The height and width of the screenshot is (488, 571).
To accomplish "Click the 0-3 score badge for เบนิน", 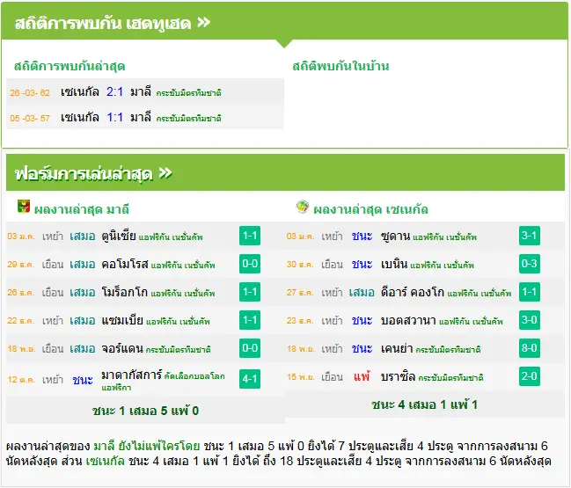I will [529, 264].
